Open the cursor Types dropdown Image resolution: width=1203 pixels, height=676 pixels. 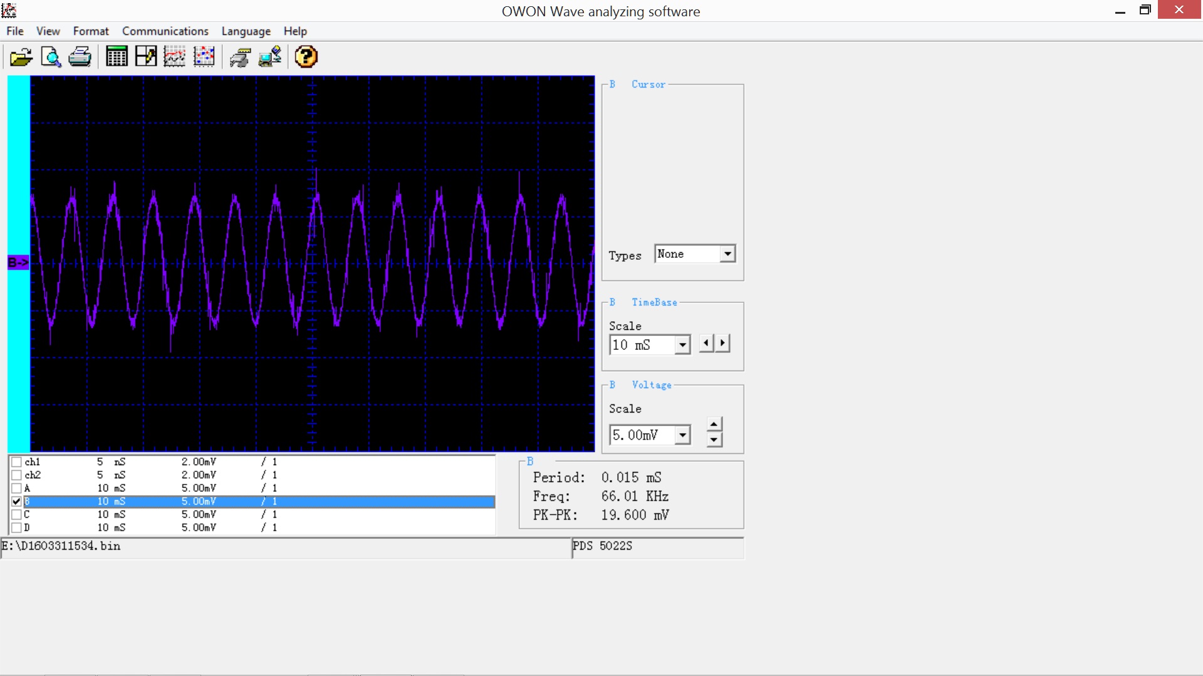(695, 254)
